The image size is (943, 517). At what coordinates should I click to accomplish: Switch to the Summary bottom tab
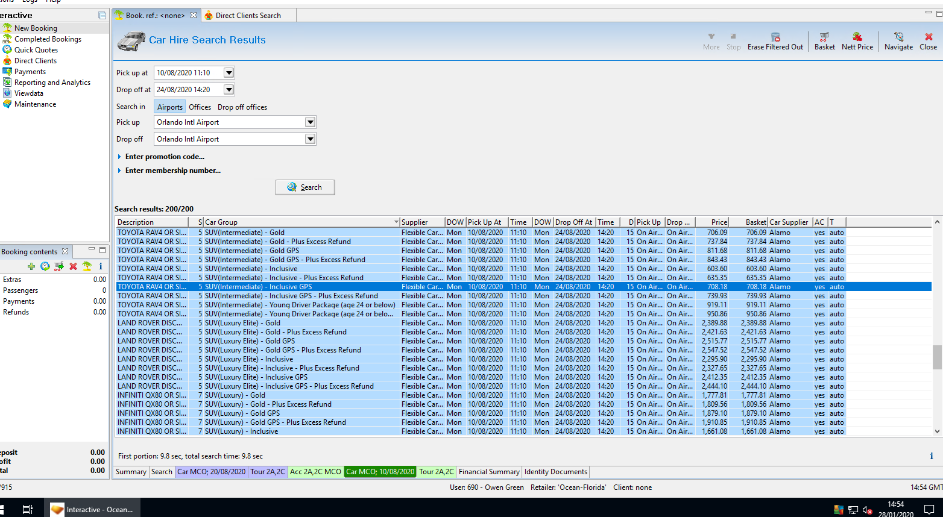pyautogui.click(x=131, y=472)
